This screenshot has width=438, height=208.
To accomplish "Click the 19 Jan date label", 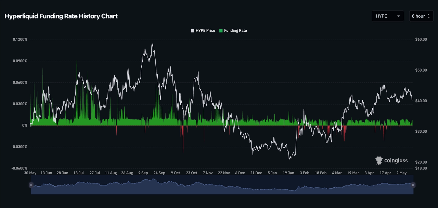I will point(288,173).
